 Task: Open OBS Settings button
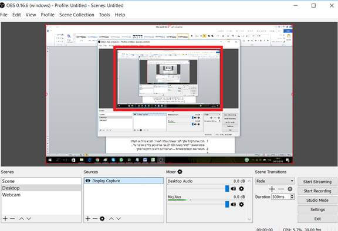pos(317,209)
